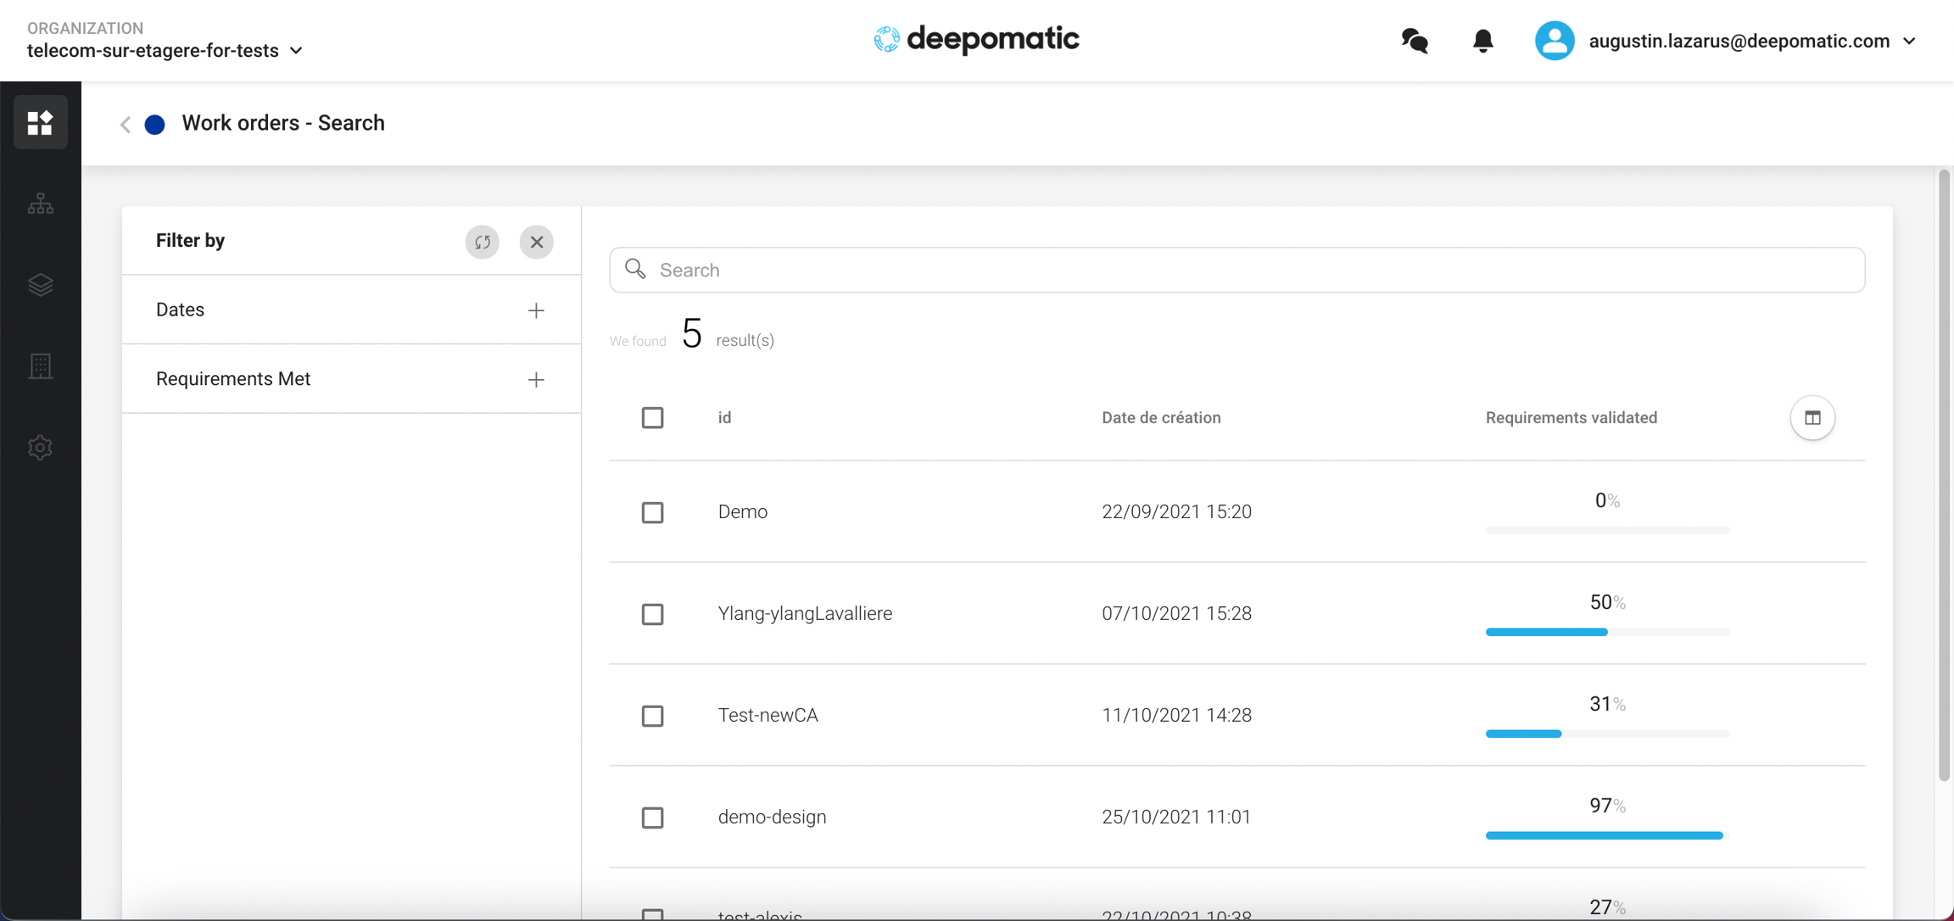Expand the Requirements Met filter

point(535,379)
